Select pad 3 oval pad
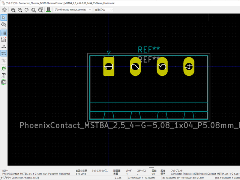Screen dimensions: 240x180 (x=162, y=67)
